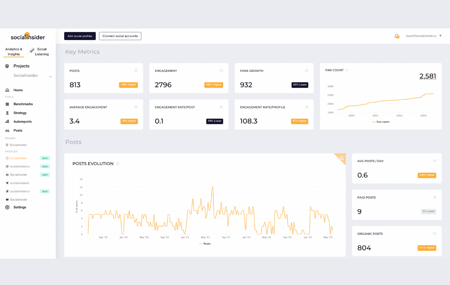Click the magnifier icon on Posts Evolution chart

point(341,158)
